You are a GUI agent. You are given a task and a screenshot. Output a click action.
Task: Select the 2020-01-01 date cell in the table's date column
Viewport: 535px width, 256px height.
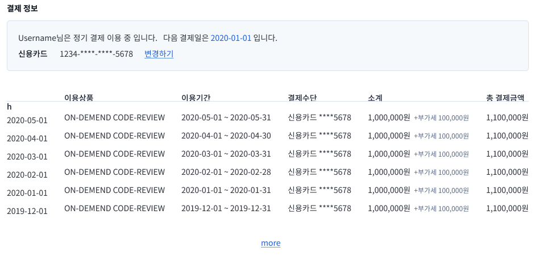[x=27, y=192]
